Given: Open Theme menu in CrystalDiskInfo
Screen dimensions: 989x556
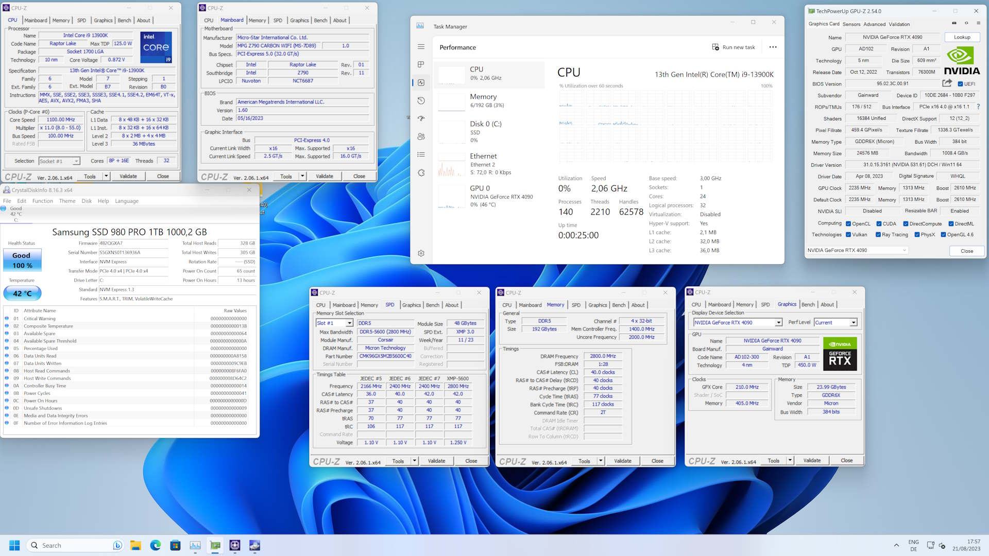Looking at the screenshot, I should [x=67, y=201].
